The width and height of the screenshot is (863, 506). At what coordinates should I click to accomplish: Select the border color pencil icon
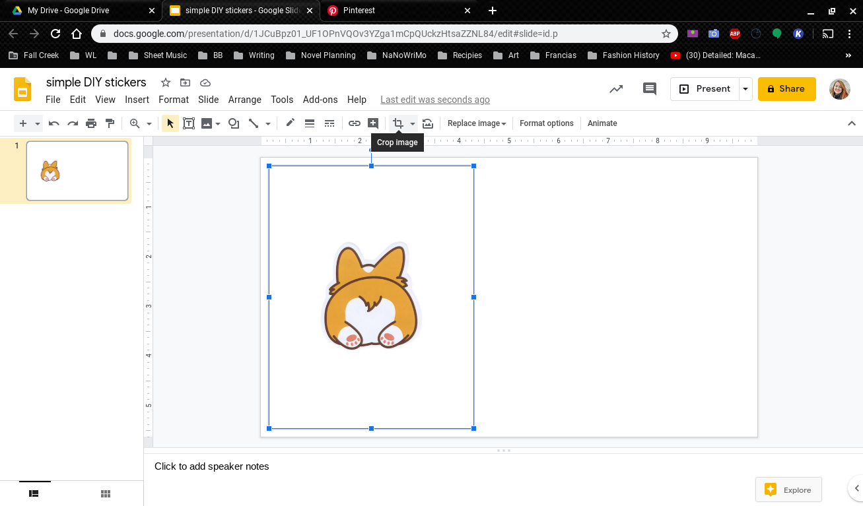[290, 123]
